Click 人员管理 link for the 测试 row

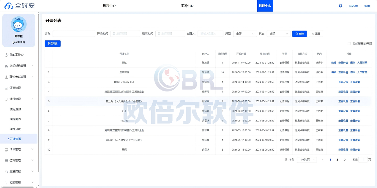coord(362,63)
